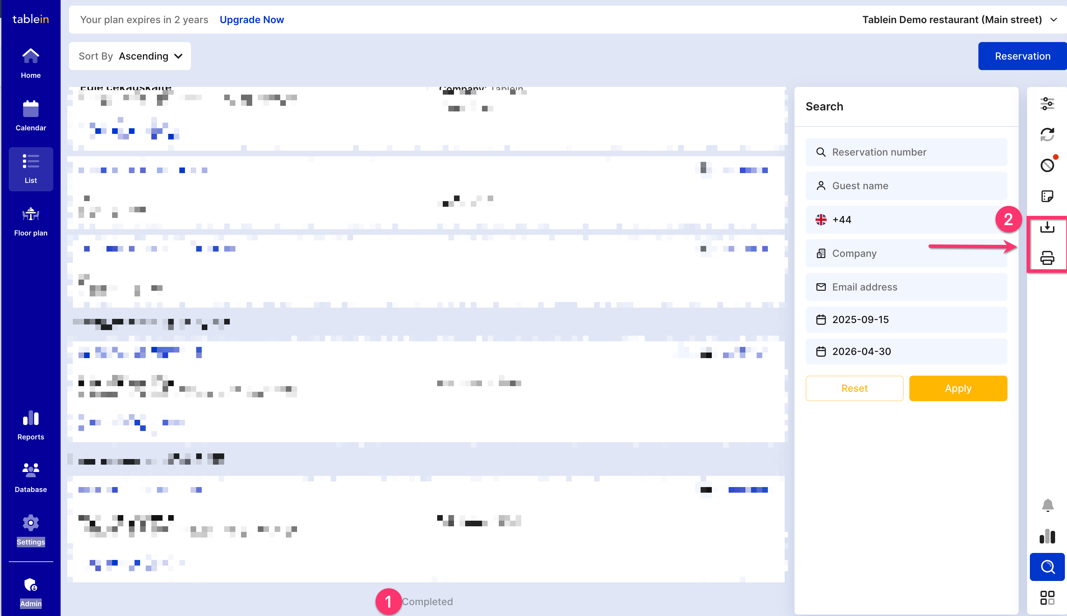Click the Reset button
1067x616 pixels.
(854, 388)
